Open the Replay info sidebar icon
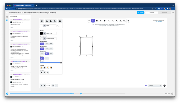The image size is (180, 103). click(x=7, y=17)
